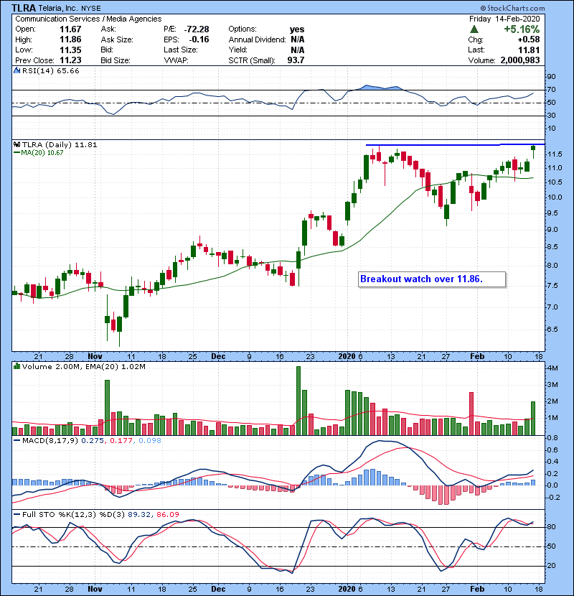The width and height of the screenshot is (574, 596).
Task: Click the tall red volume bar before Feb
Action: [x=471, y=414]
